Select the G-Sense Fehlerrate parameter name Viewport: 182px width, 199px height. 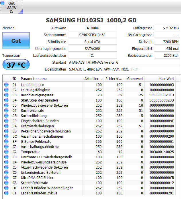click(x=36, y=142)
